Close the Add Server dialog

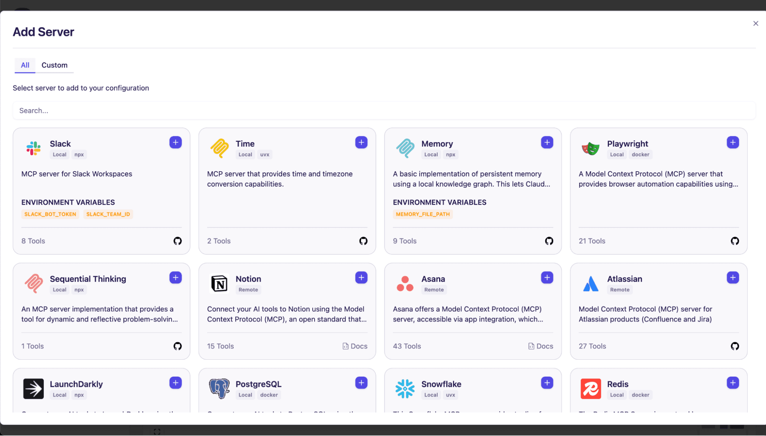click(755, 23)
